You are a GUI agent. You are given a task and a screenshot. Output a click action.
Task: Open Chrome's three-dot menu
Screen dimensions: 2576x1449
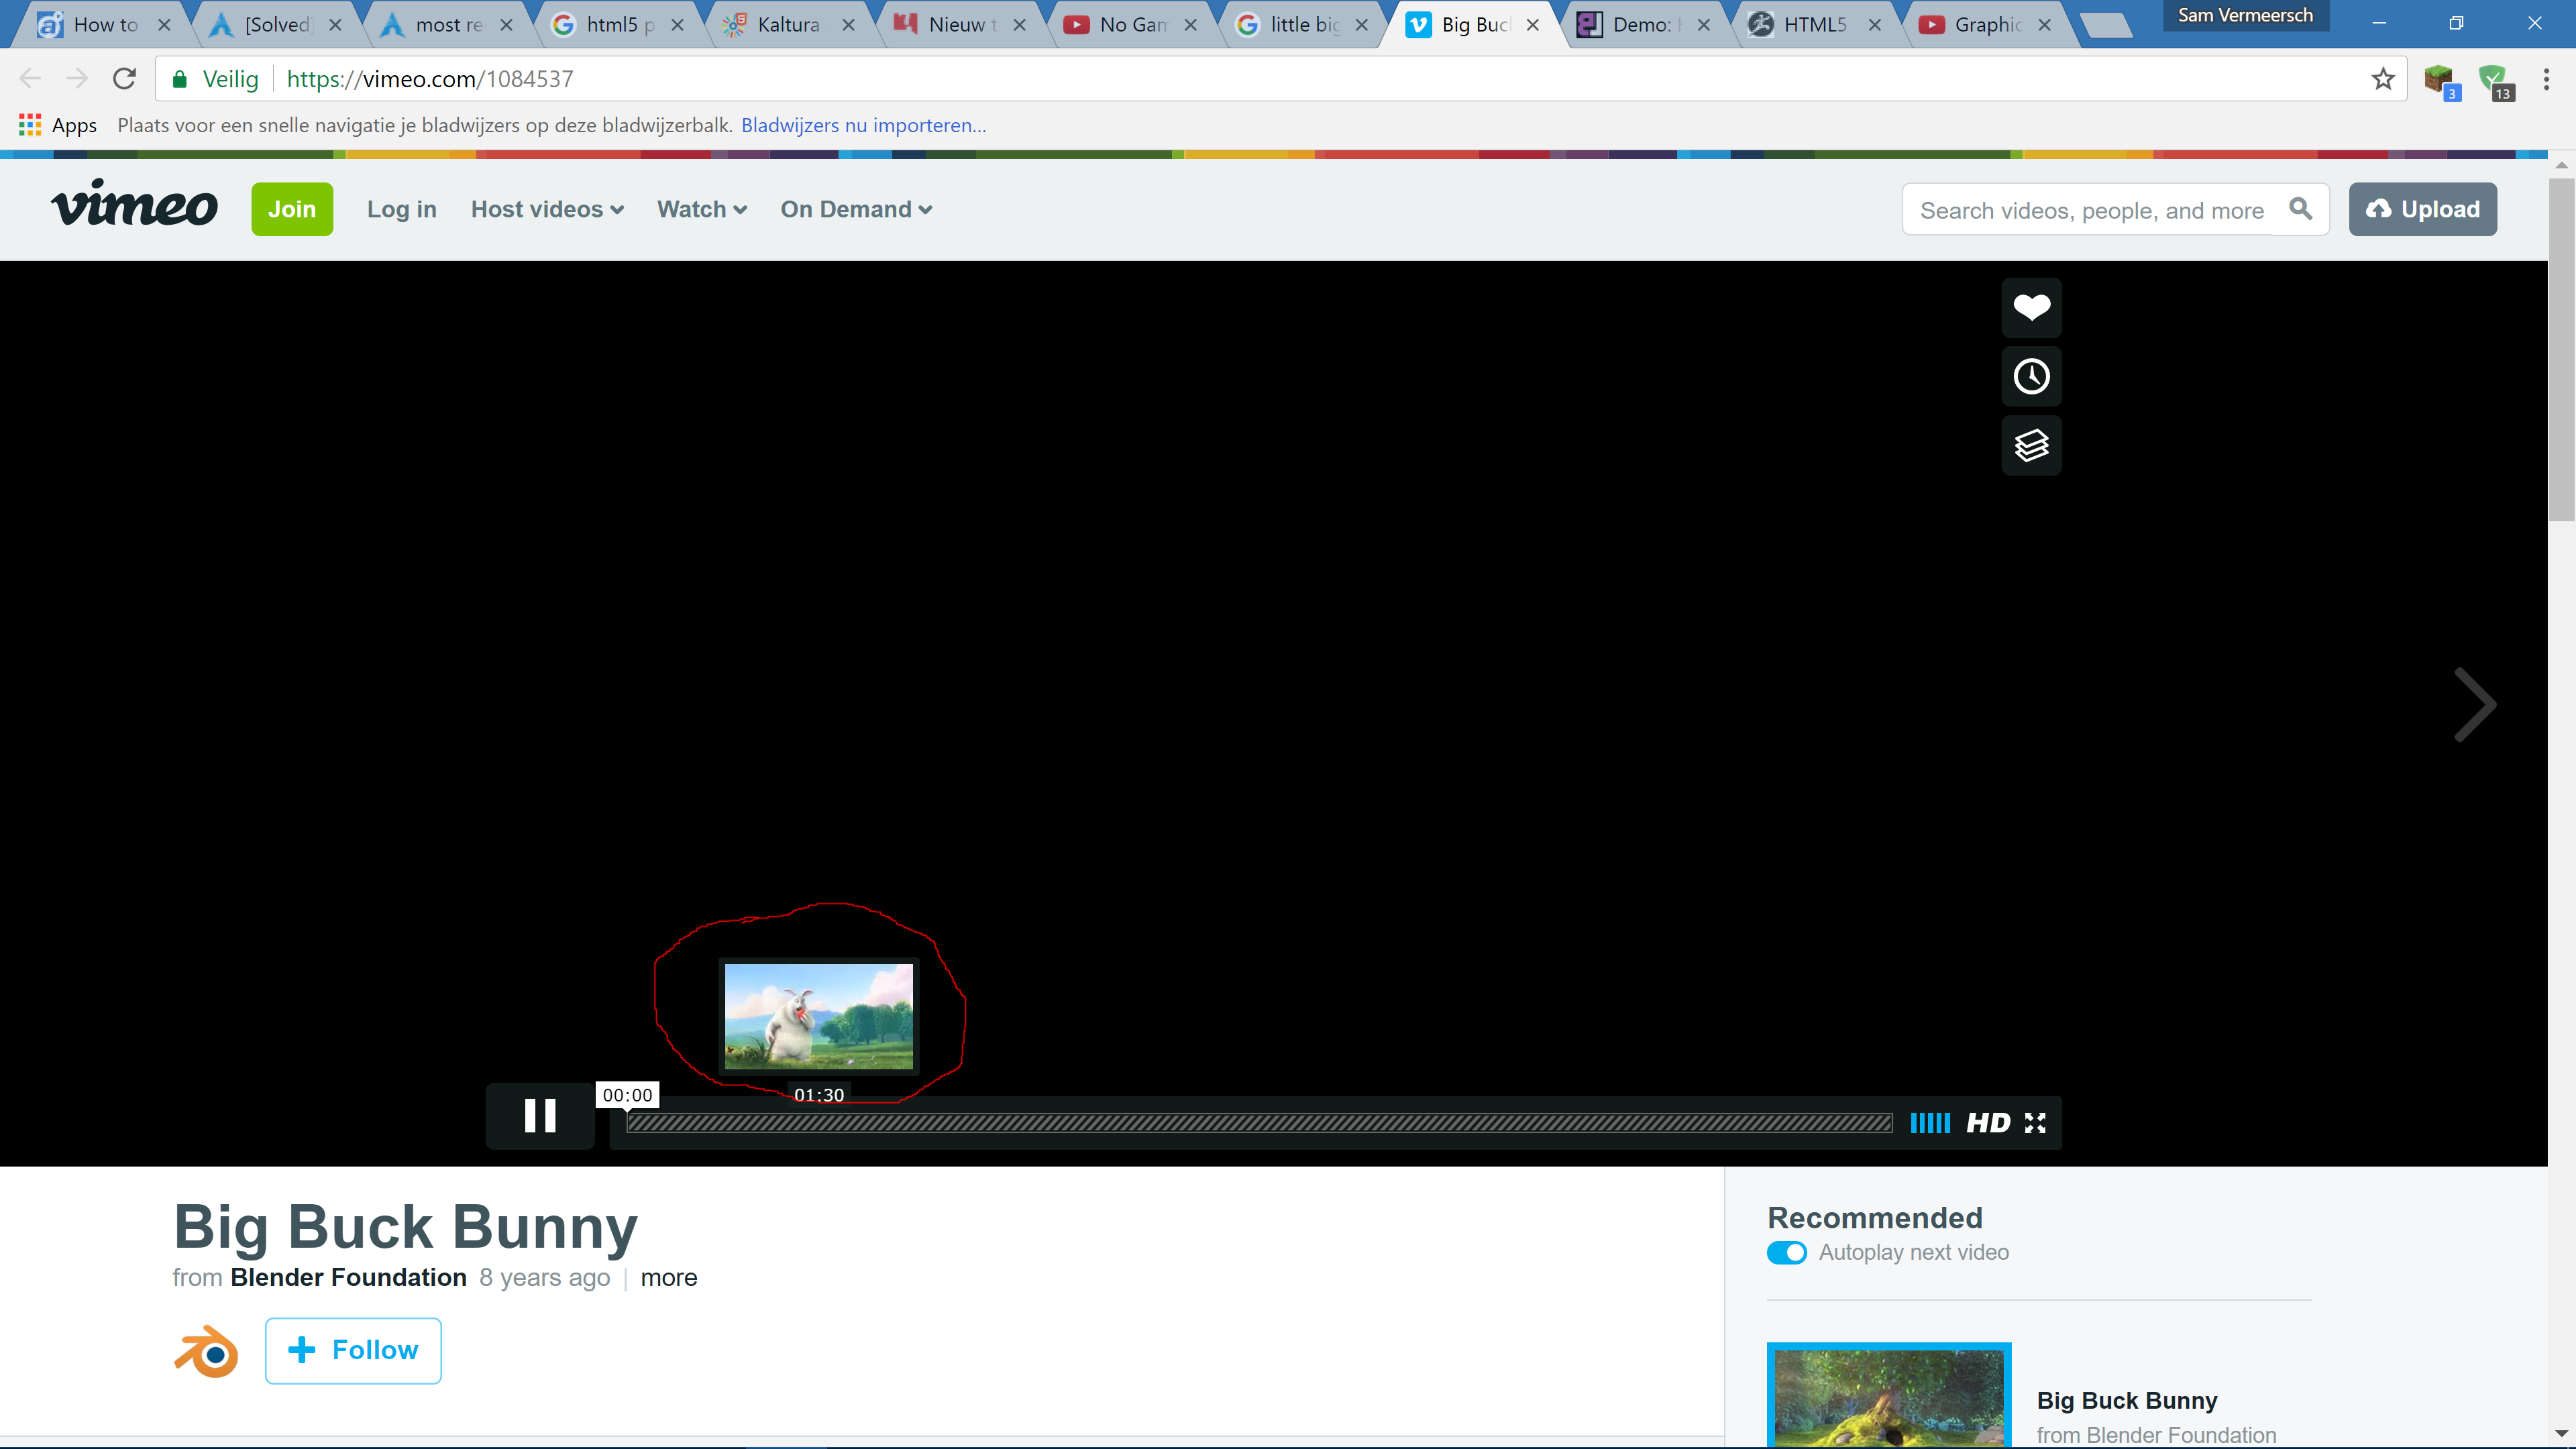(2546, 79)
